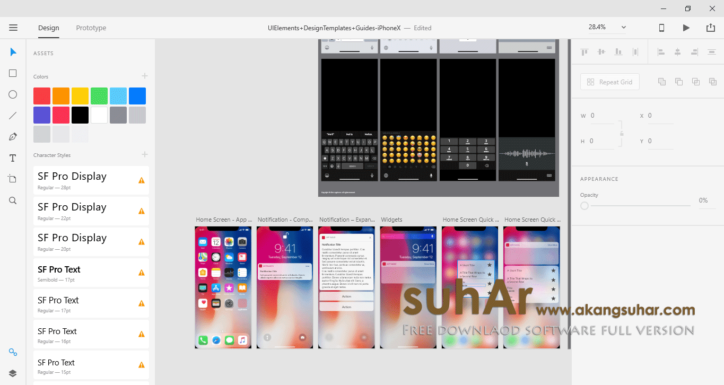724x385 pixels.
Task: Select the expanded notification artboard
Action: [346, 287]
